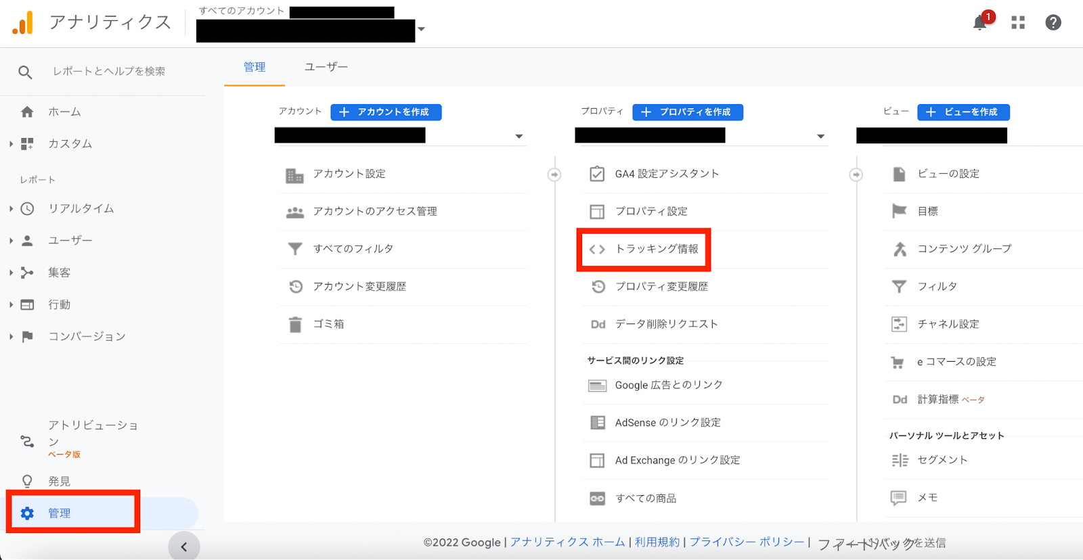This screenshot has height=560, width=1083.
Task: Switch to the 管理 tab
Action: coord(255,67)
